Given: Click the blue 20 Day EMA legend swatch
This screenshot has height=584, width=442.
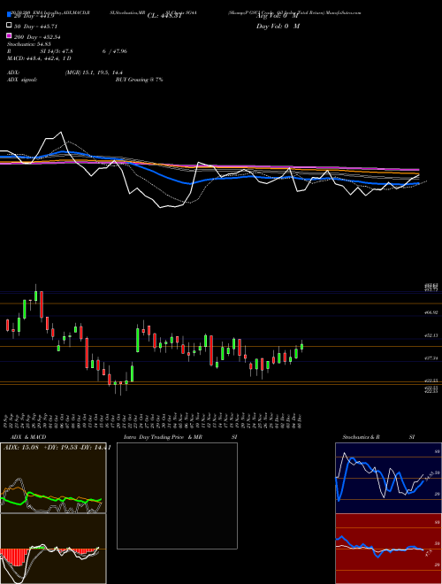Looking at the screenshot, I should [9, 16].
